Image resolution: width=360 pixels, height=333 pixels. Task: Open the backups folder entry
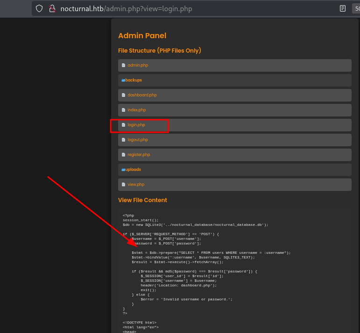(134, 80)
